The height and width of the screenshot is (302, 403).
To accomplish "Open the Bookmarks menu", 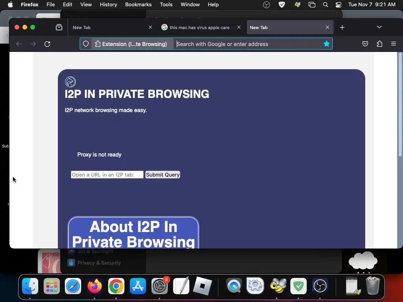I will 138,5.
